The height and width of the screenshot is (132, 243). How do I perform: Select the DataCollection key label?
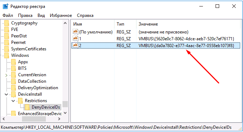pos(32,81)
